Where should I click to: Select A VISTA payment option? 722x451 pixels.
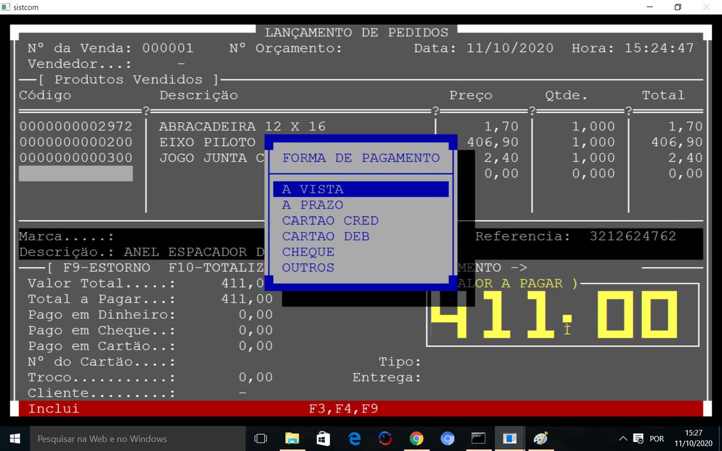(360, 189)
